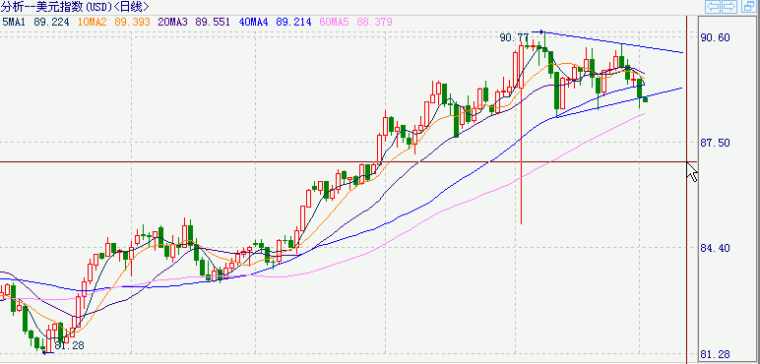Click the 81.28 price axis label
The width and height of the screenshot is (760, 364).
tap(716, 355)
